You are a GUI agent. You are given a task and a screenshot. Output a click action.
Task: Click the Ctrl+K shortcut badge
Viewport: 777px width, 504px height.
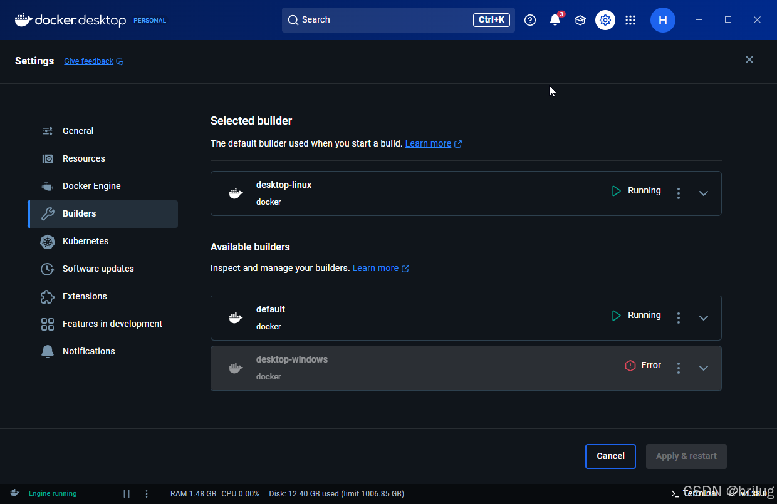(491, 20)
